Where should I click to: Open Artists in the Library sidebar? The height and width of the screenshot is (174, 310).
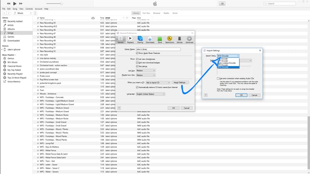[11, 25]
